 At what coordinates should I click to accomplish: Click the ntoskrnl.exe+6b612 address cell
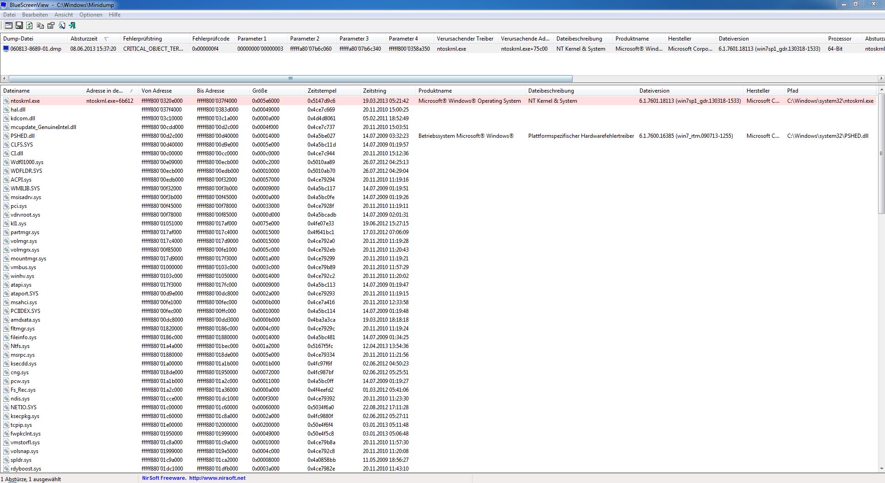pyautogui.click(x=110, y=101)
